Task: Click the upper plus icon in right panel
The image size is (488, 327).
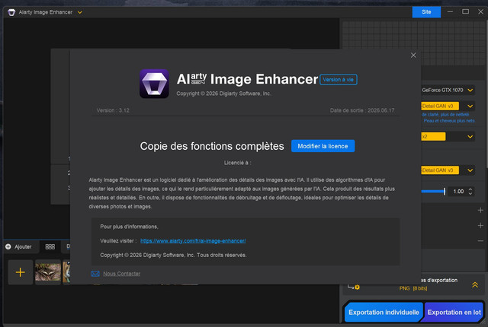Action: pos(480,211)
